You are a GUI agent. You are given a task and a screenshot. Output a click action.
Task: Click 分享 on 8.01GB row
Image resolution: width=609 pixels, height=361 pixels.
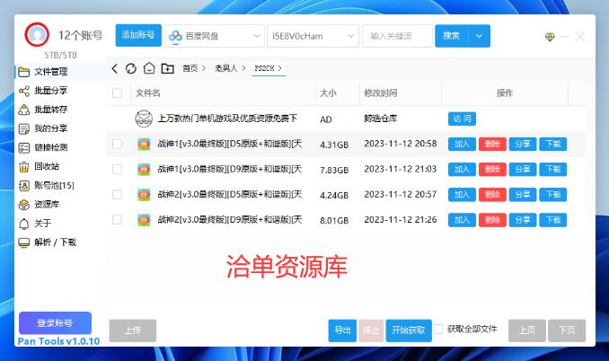click(x=523, y=220)
